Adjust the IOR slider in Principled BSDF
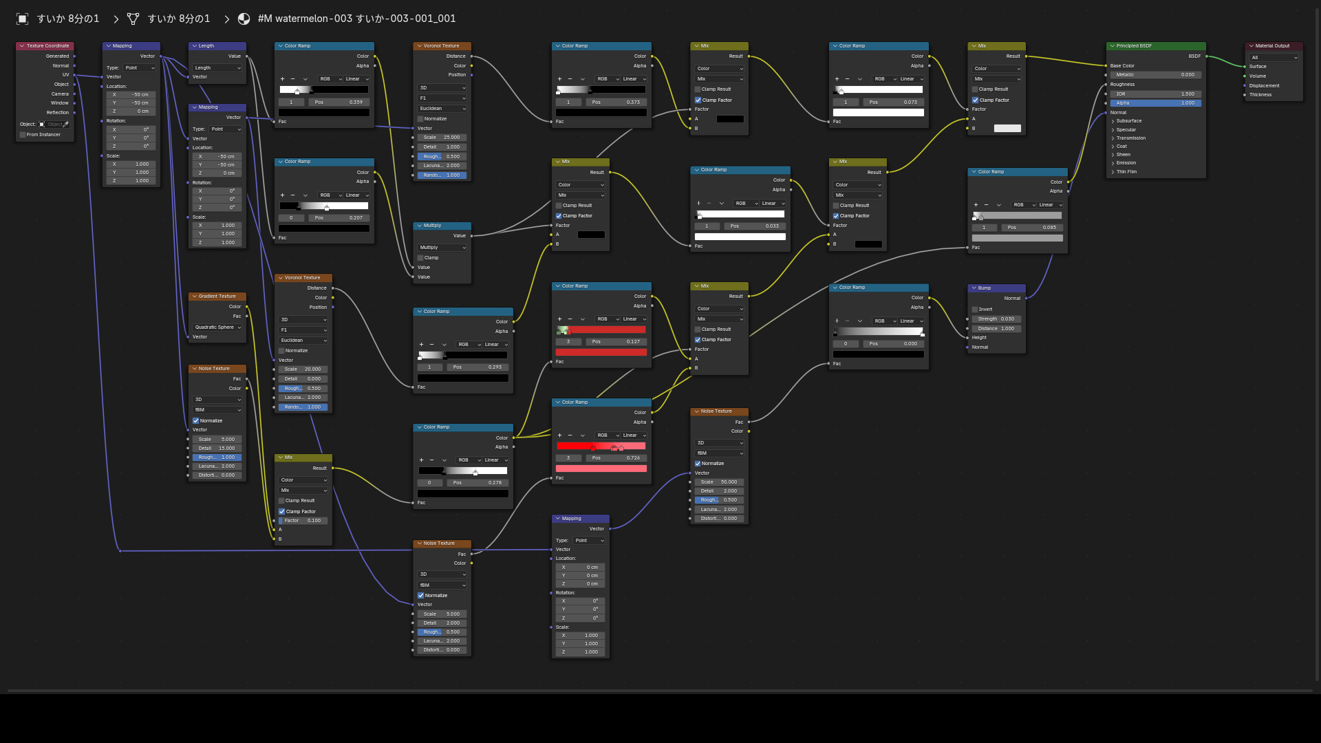1321x743 pixels. point(1156,94)
